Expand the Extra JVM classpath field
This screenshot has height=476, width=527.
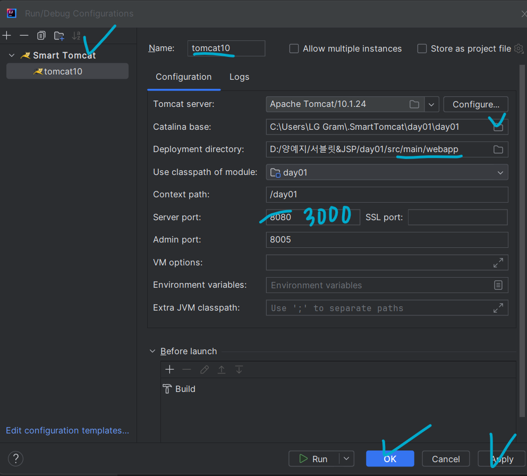(x=498, y=308)
